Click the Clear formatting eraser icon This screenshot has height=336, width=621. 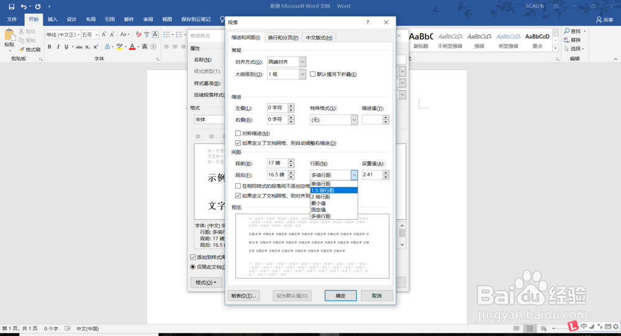[x=138, y=35]
